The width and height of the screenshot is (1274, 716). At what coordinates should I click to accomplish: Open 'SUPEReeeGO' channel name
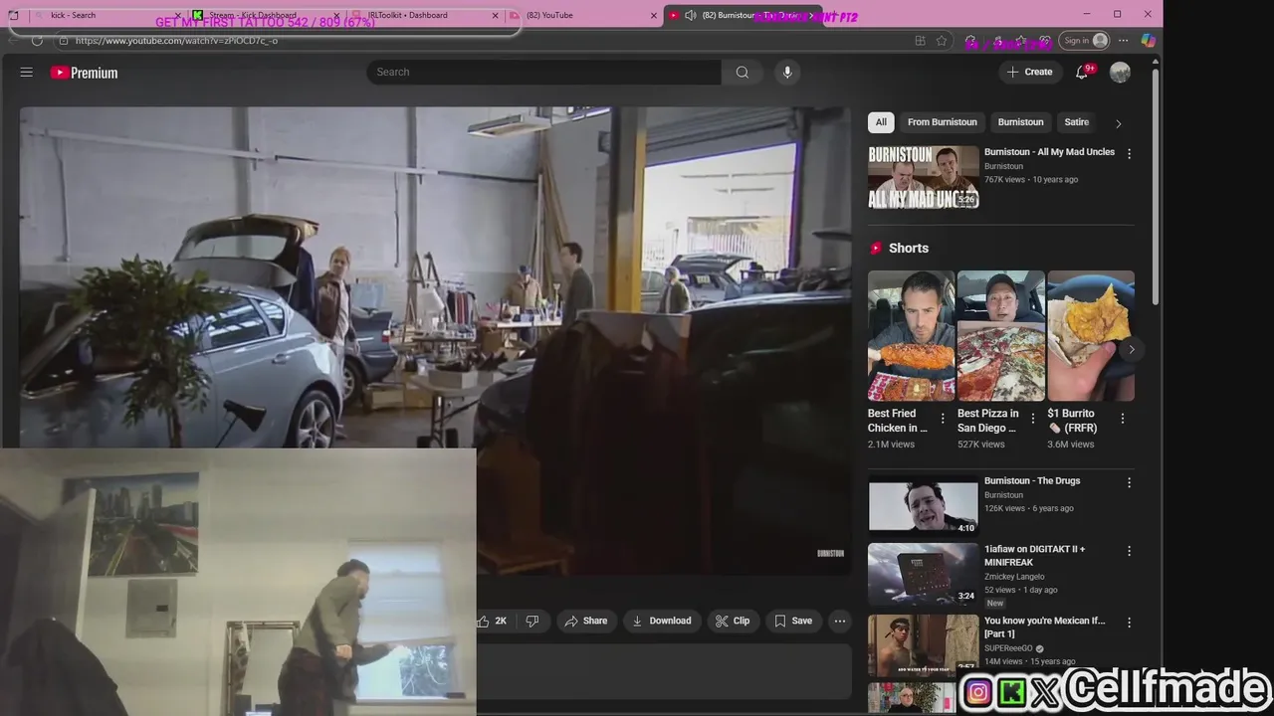tap(1009, 648)
